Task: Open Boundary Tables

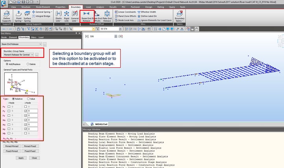Action: [179, 16]
